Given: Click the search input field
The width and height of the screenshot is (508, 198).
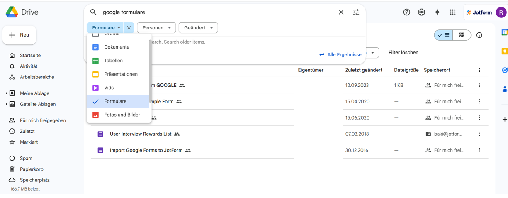Looking at the screenshot, I should click(x=216, y=12).
